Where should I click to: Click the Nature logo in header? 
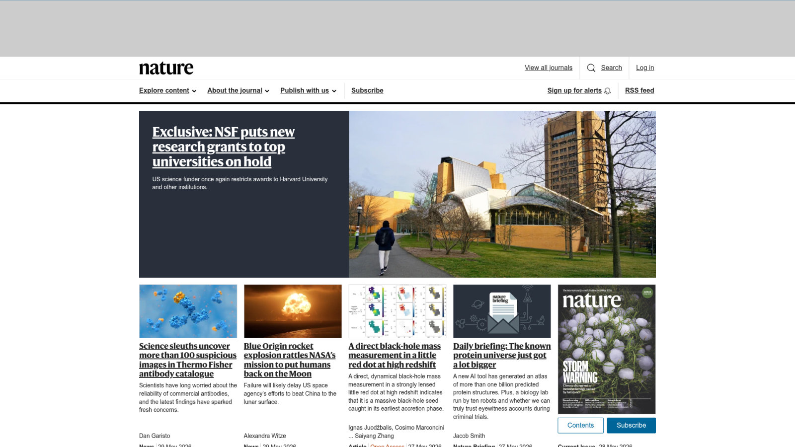pyautogui.click(x=166, y=68)
